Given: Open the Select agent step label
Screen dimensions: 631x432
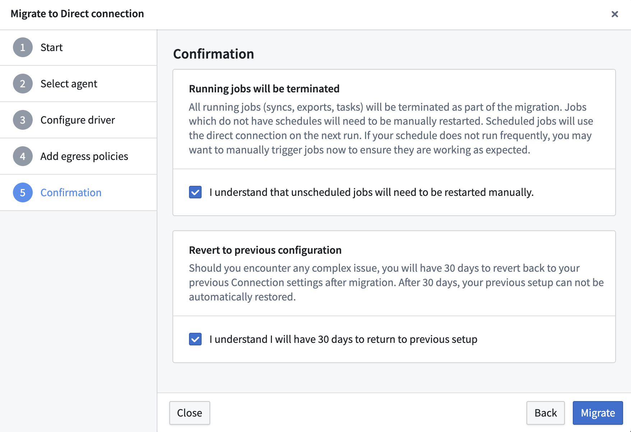Looking at the screenshot, I should tap(69, 84).
